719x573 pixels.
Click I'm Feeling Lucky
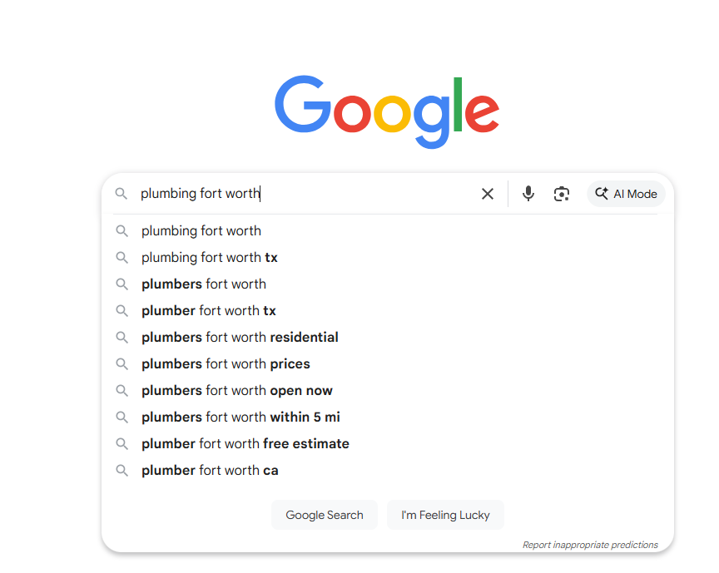[x=445, y=515]
